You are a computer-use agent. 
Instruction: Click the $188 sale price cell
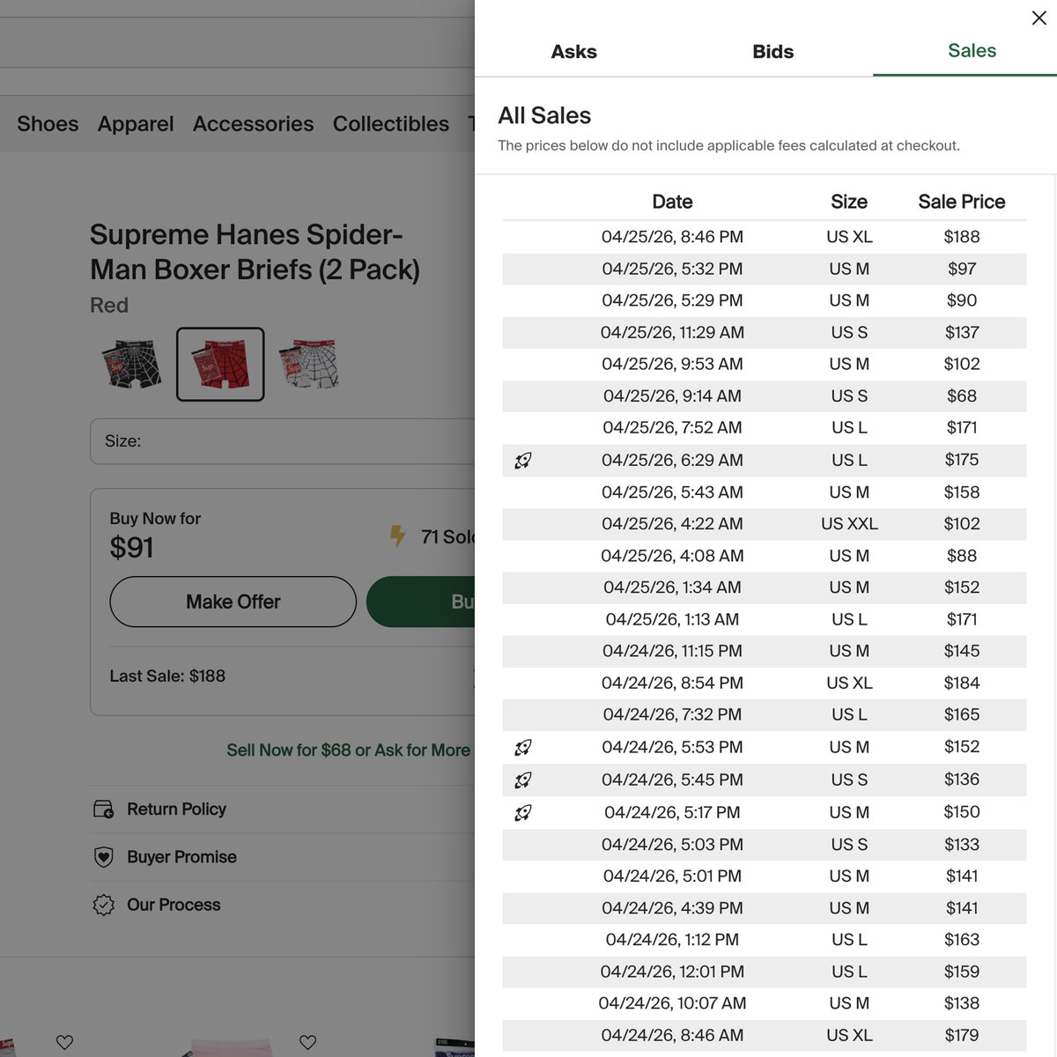tap(962, 237)
